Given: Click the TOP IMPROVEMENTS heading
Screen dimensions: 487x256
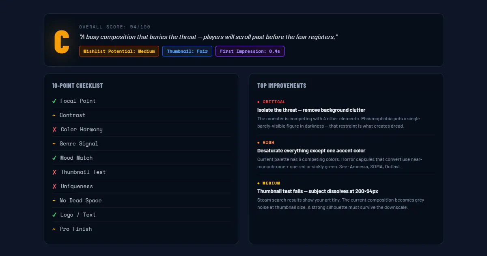Looking at the screenshot, I should pos(282,86).
